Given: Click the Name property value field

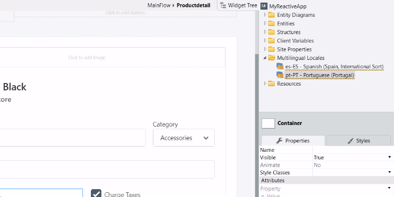Looking at the screenshot, I should (353, 150).
